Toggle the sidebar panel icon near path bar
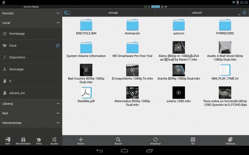Screen dimensions: 249x155 (x=66, y=13)
